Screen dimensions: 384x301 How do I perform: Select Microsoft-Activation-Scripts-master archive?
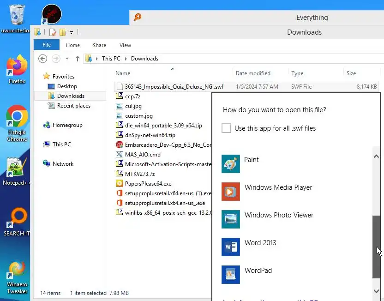(x=163, y=164)
